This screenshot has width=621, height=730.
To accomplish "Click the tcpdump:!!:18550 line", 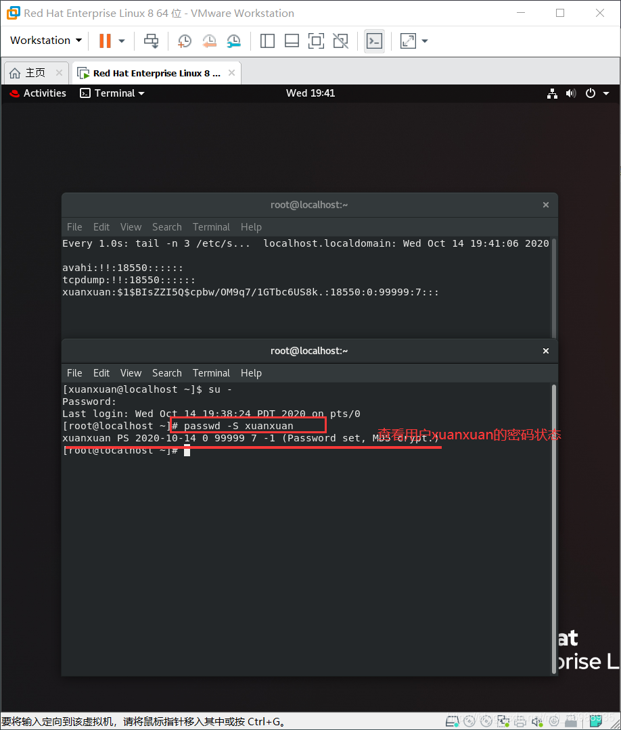I will coord(129,281).
